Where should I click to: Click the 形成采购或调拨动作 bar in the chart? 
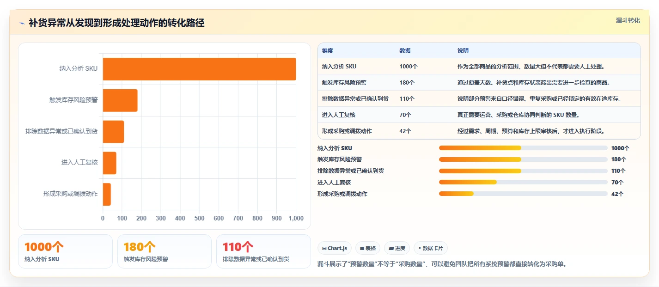(107, 194)
